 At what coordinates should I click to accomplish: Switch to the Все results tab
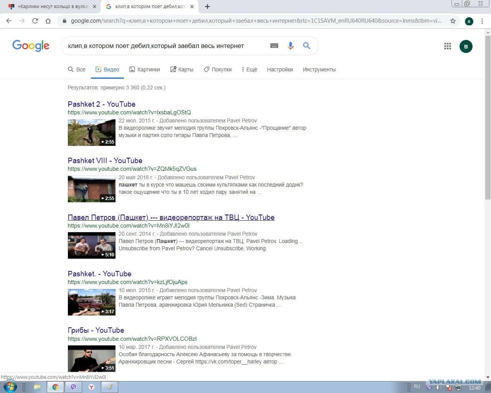coord(77,69)
